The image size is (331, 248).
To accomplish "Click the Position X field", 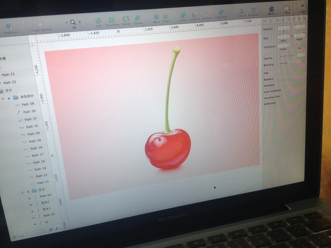I will tap(283, 28).
